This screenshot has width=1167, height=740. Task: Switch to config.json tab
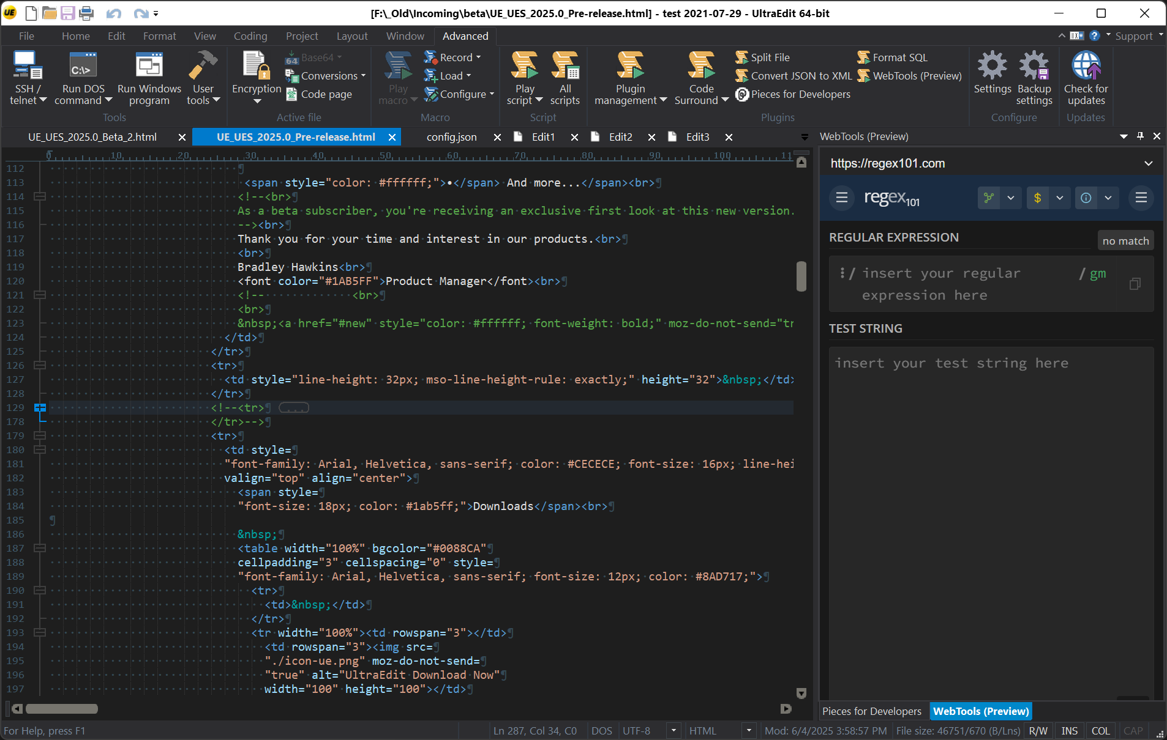click(452, 137)
